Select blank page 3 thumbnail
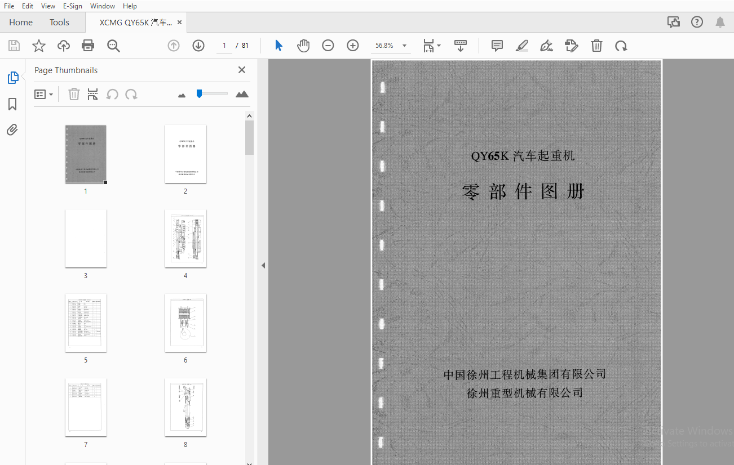Viewport: 734px width, 465px height. 86,239
